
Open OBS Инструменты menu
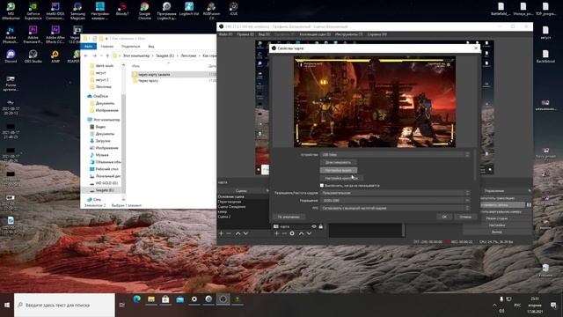pos(348,34)
